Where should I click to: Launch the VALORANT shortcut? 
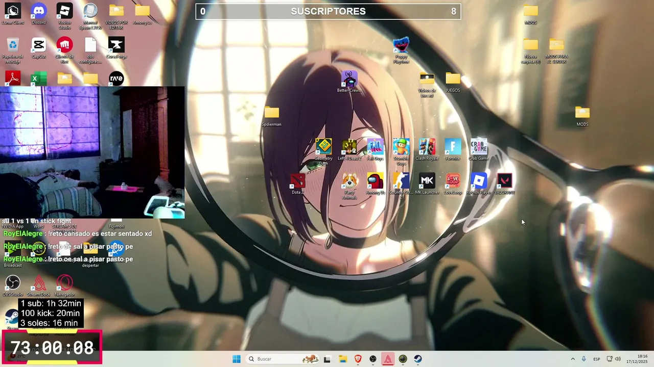(505, 183)
